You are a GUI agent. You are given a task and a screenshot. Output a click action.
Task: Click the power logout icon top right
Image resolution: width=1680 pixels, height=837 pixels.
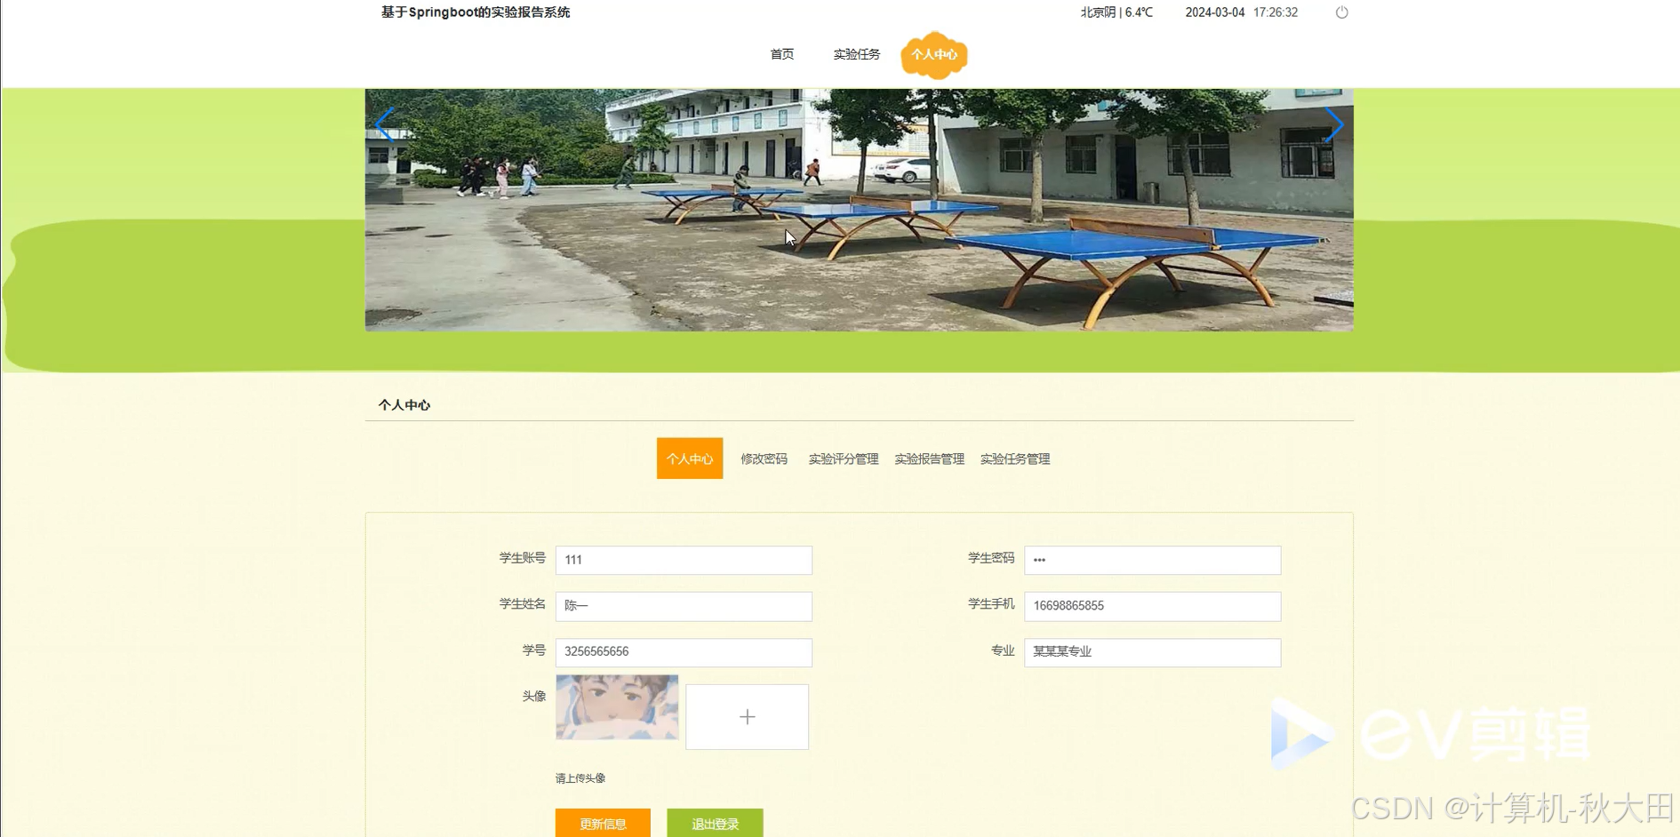pos(1340,12)
